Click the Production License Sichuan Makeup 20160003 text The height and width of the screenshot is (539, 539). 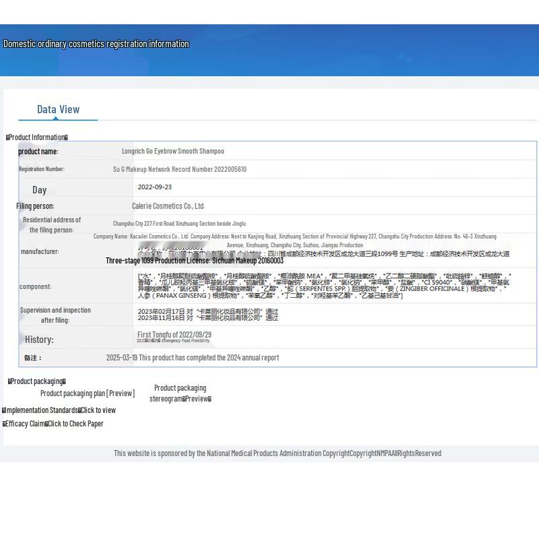pyautogui.click(x=194, y=261)
